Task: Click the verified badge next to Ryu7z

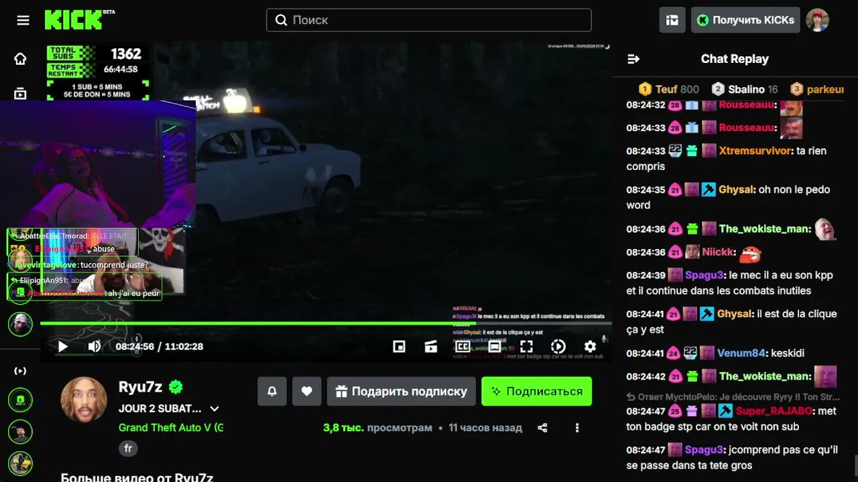Action: (x=176, y=387)
